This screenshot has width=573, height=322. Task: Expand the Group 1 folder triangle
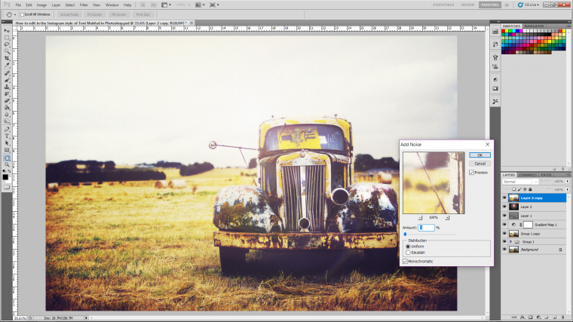point(511,241)
